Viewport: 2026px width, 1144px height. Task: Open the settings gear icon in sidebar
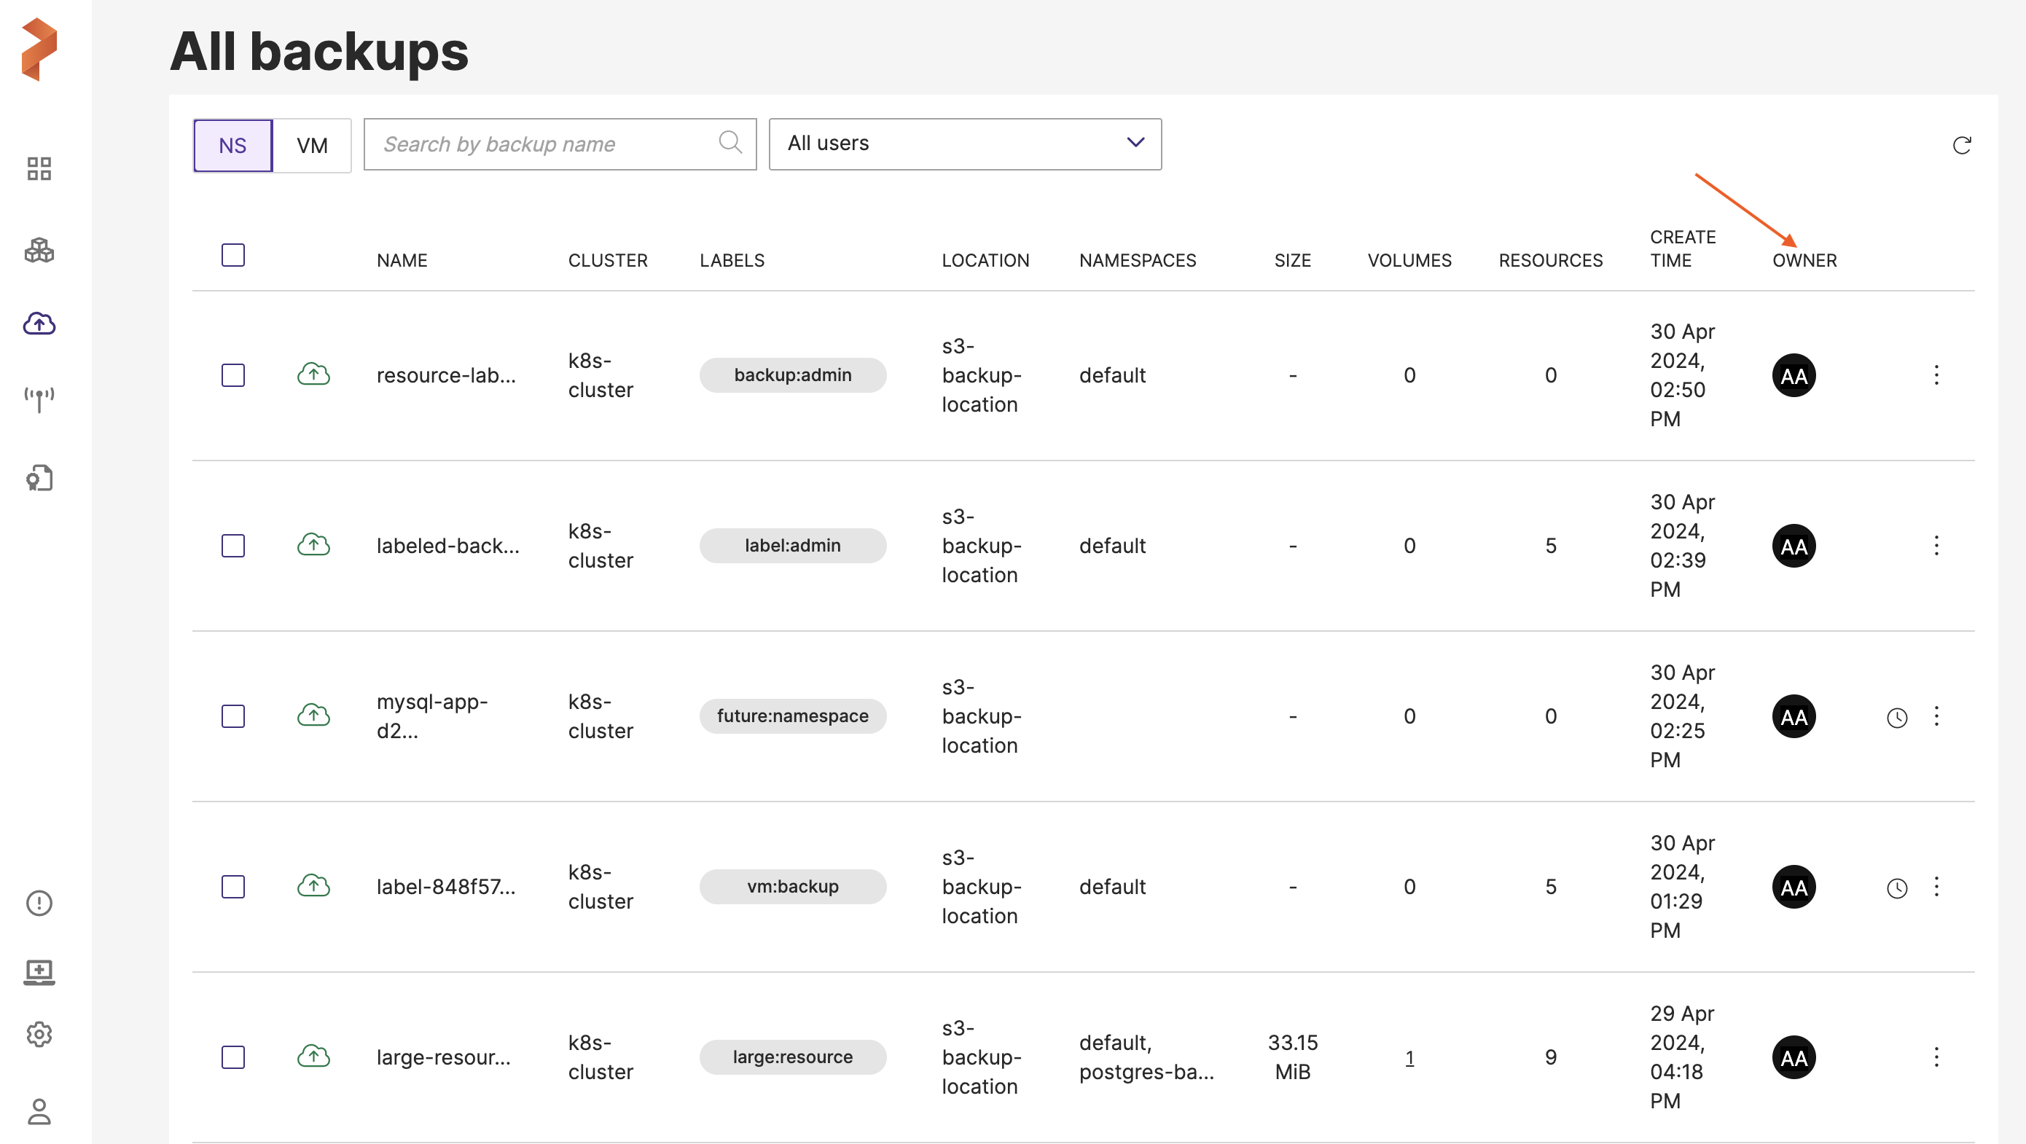point(39,1034)
